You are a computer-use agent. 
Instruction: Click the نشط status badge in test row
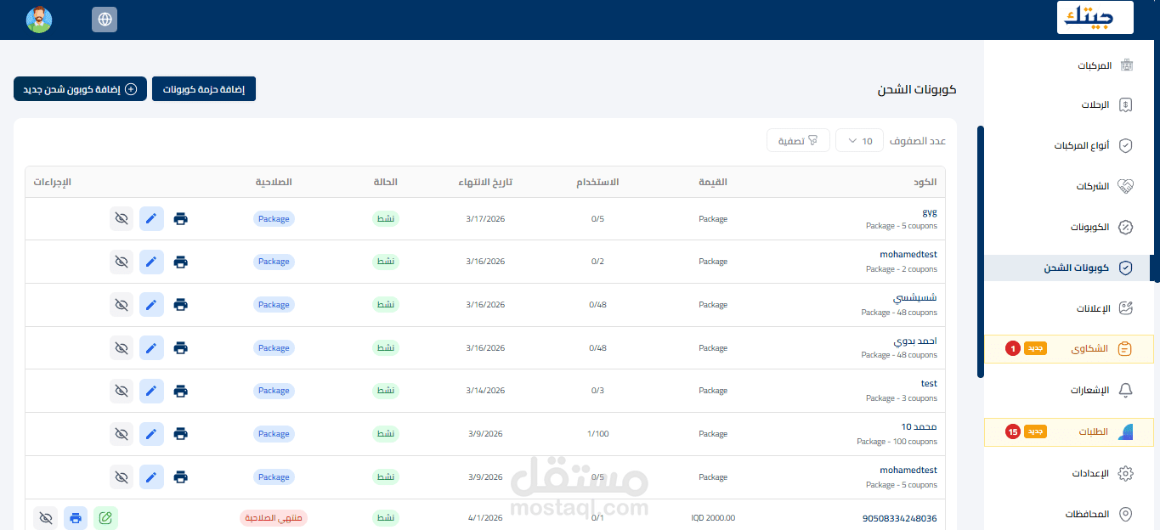386,392
